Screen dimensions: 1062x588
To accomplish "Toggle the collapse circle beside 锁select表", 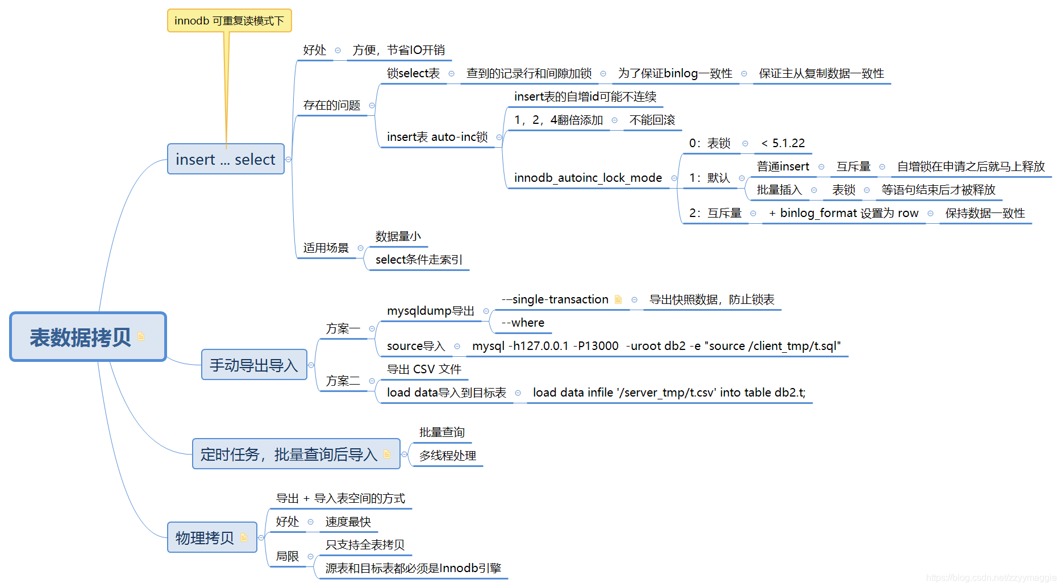I will pos(451,74).
